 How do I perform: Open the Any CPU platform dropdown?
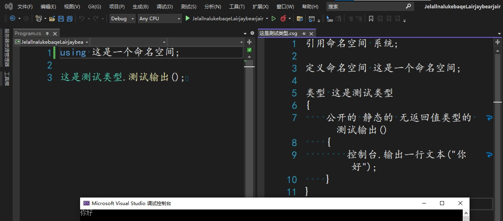point(159,18)
